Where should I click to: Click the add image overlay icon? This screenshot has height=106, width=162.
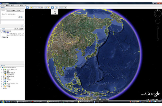(39, 7)
